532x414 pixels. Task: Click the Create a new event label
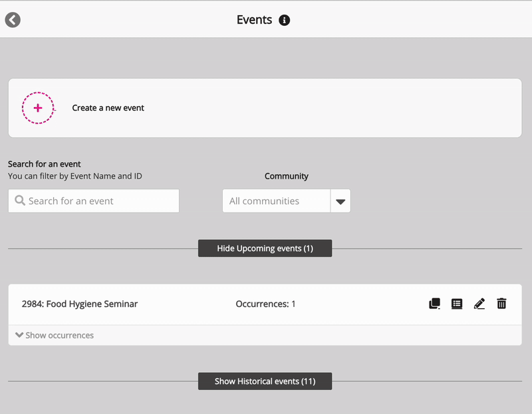(108, 108)
